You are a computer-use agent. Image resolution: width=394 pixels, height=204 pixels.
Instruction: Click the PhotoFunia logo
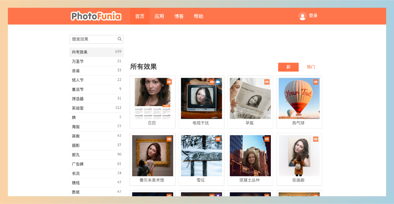pyautogui.click(x=96, y=16)
